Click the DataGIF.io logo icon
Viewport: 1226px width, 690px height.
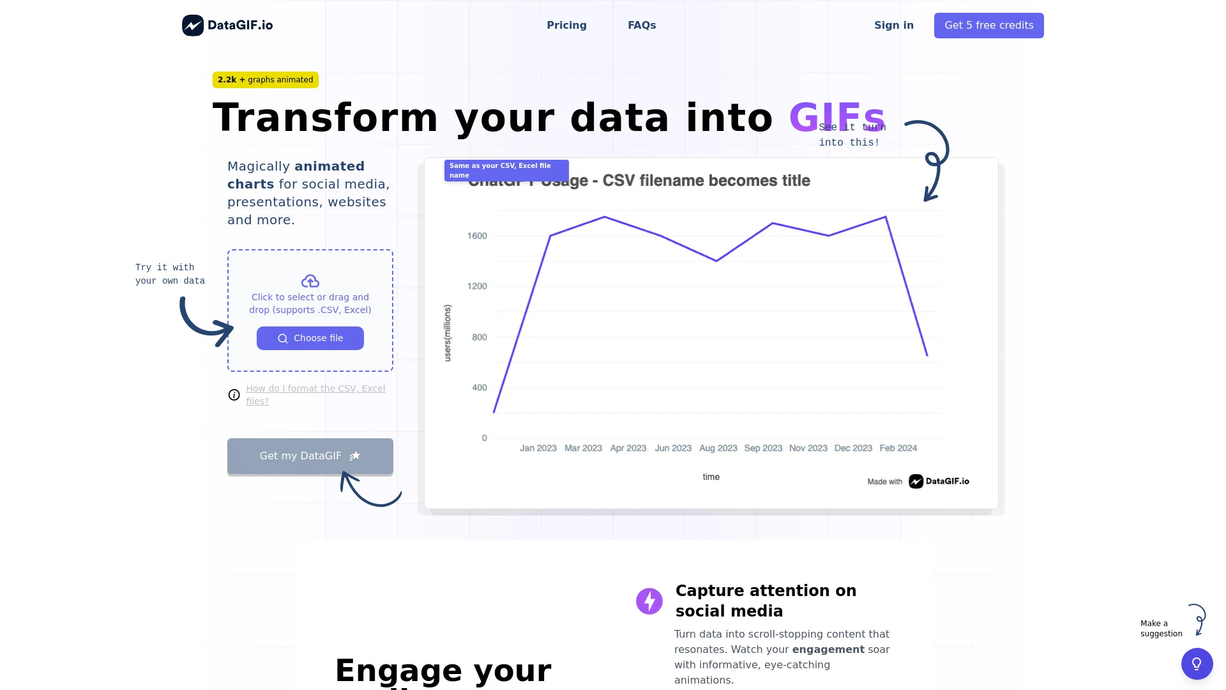pyautogui.click(x=192, y=26)
